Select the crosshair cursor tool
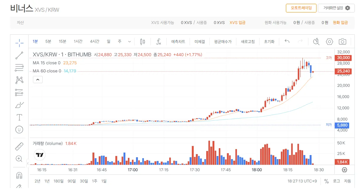 (x=19, y=43)
